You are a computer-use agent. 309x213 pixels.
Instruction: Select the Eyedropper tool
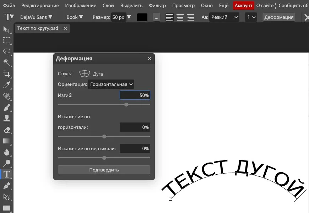pyautogui.click(x=7, y=85)
